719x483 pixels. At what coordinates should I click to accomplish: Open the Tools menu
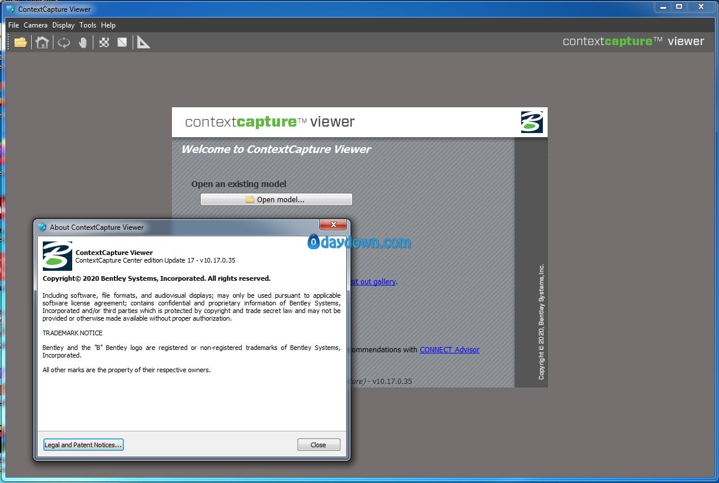87,25
